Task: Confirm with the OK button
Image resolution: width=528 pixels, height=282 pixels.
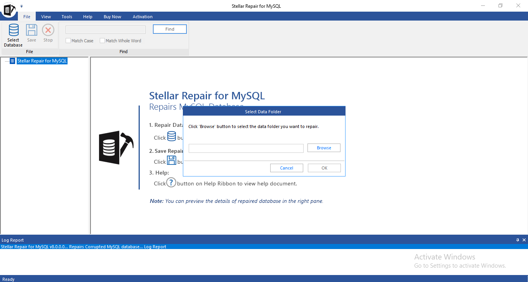Action: [x=324, y=168]
